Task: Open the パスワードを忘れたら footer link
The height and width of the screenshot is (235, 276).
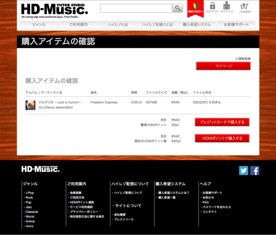Action: pos(216,207)
